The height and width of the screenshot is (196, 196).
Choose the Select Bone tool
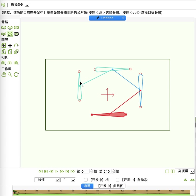pyautogui.click(x=4, y=28)
